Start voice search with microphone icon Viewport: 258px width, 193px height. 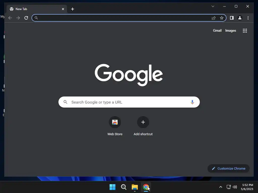tap(192, 102)
